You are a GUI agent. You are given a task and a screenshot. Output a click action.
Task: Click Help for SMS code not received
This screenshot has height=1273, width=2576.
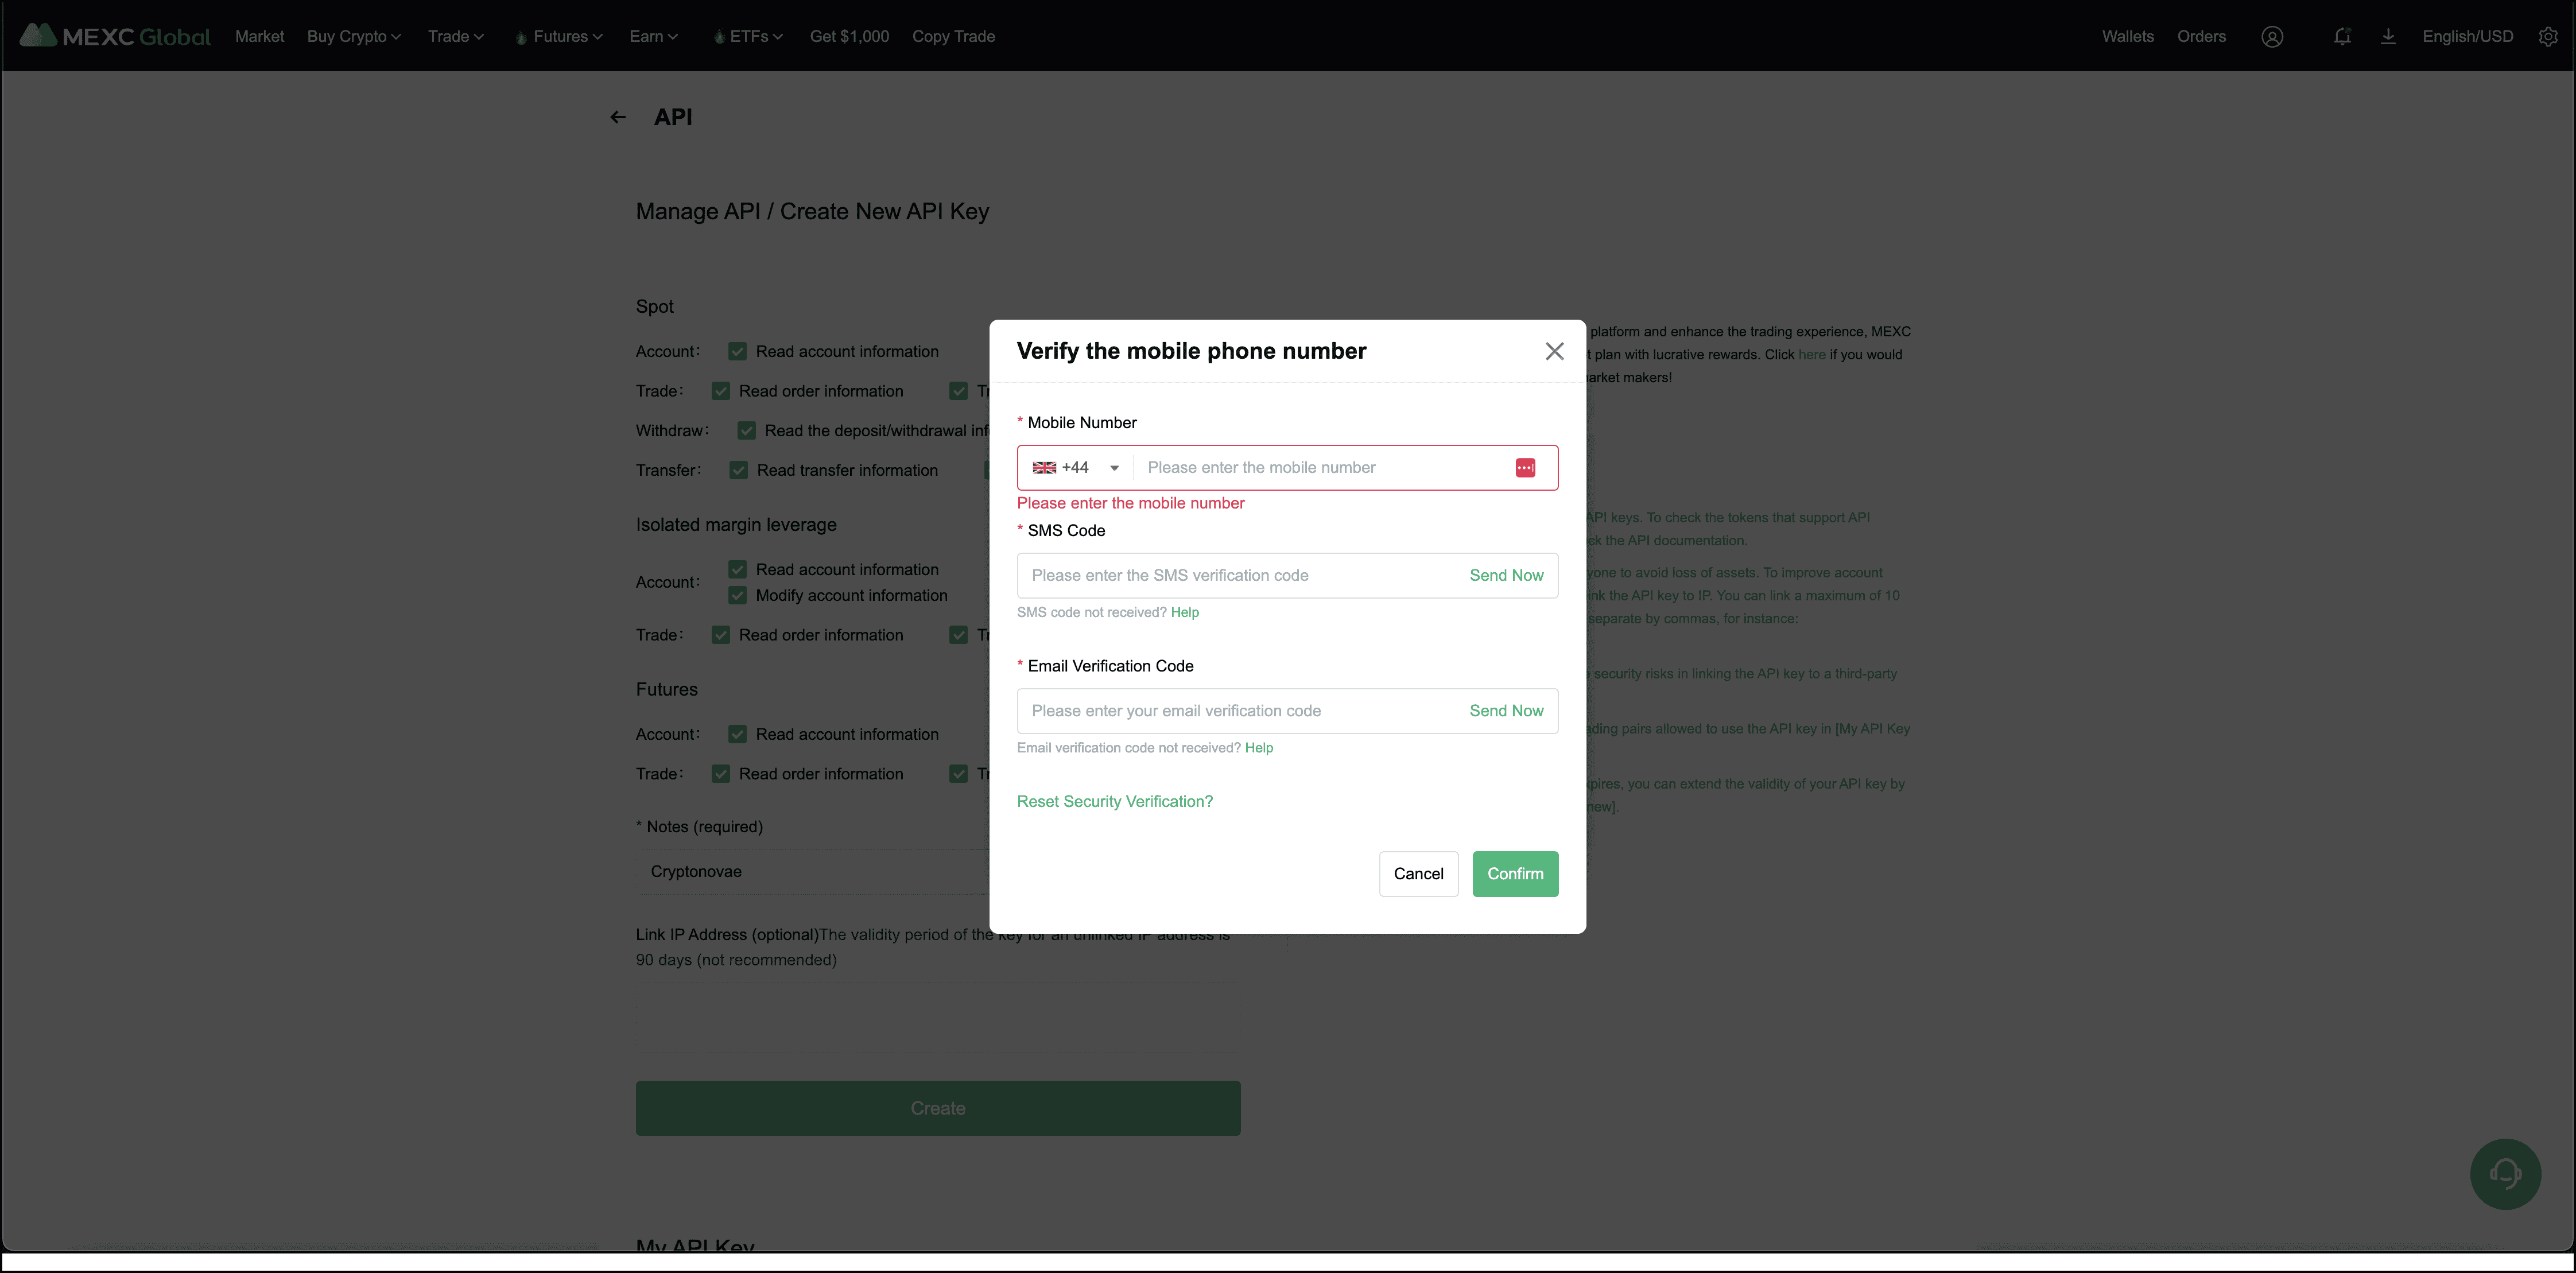(1185, 613)
